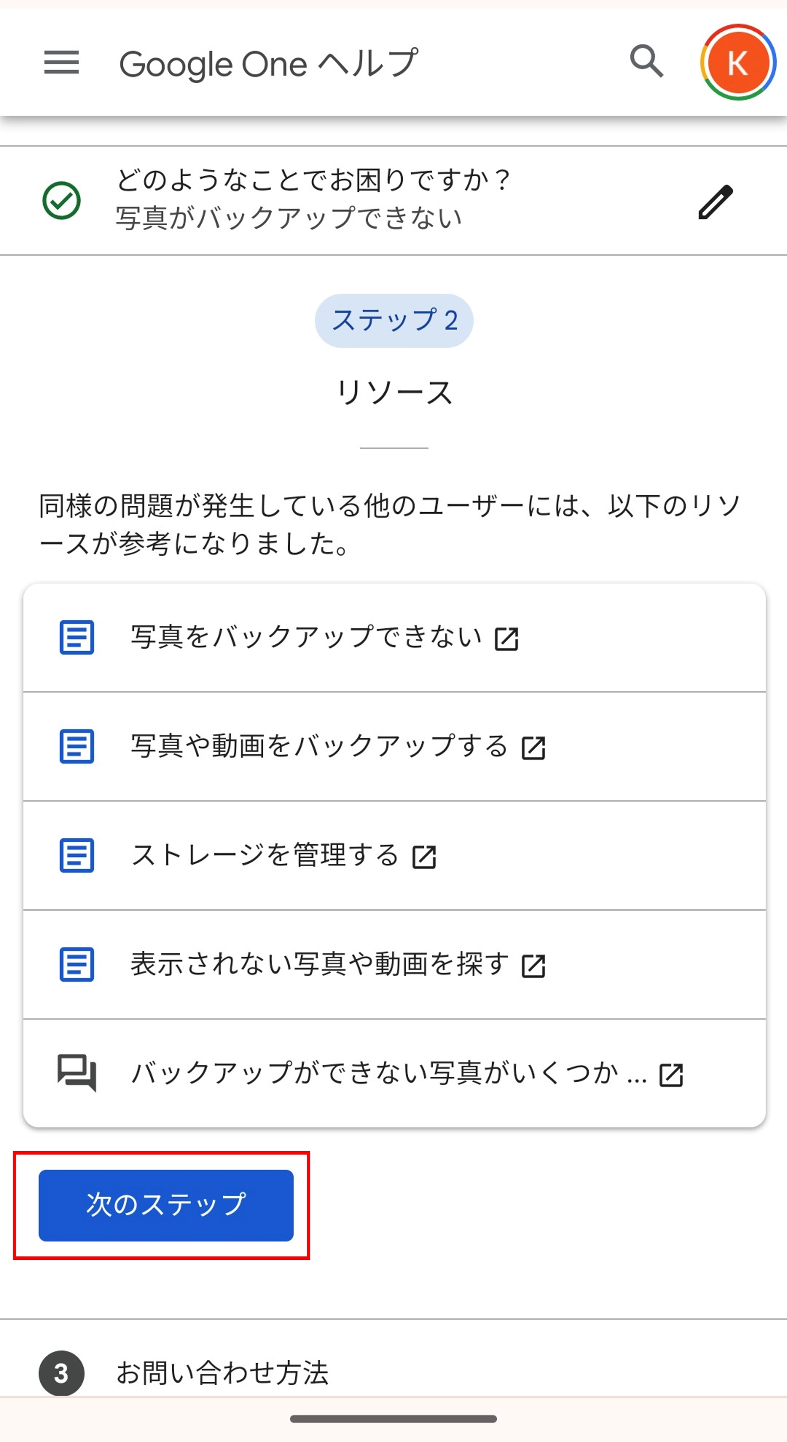Click the Google One ヘルプ title

tap(269, 63)
